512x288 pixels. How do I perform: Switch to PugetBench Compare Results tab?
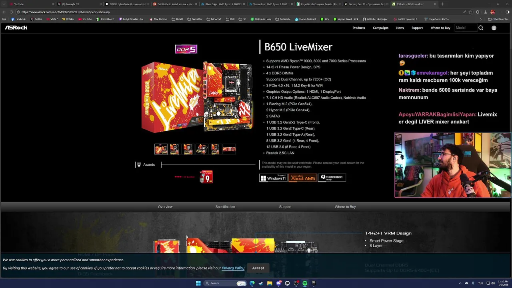coord(318,4)
